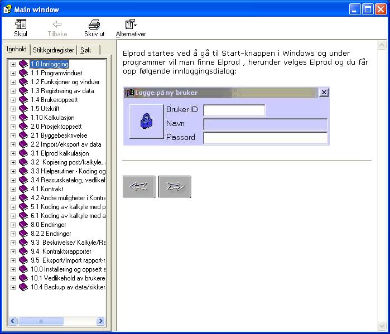Click the book icon for 1.4 Brukeroppsett

[x=23, y=100]
